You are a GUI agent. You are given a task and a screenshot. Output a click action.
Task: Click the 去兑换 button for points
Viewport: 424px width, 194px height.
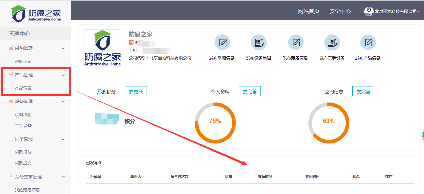click(136, 92)
